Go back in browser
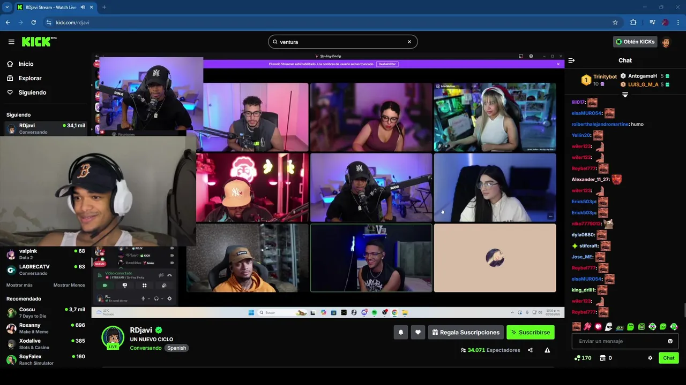Image resolution: width=686 pixels, height=385 pixels. tap(8, 22)
